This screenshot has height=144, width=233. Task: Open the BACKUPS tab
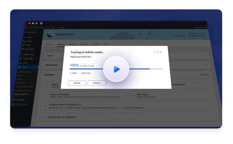click(72, 44)
